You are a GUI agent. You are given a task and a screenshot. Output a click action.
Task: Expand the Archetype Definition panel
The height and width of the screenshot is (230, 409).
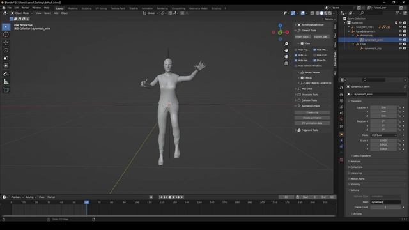pos(313,24)
